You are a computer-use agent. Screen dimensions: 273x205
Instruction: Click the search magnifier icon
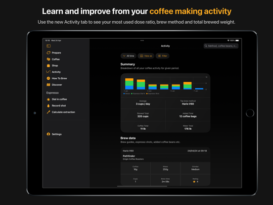(206, 46)
